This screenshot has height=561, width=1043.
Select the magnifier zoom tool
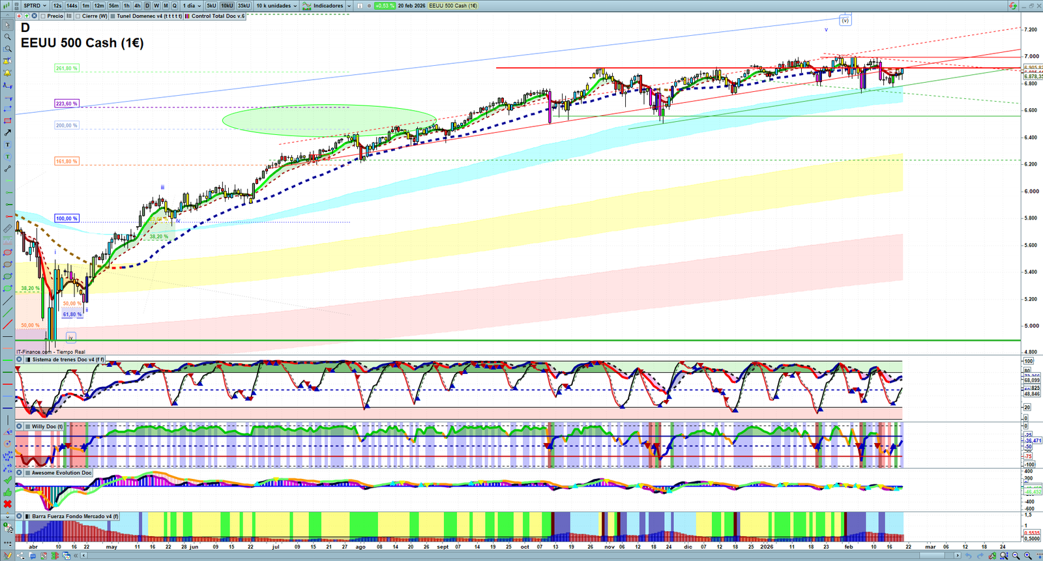[7, 36]
